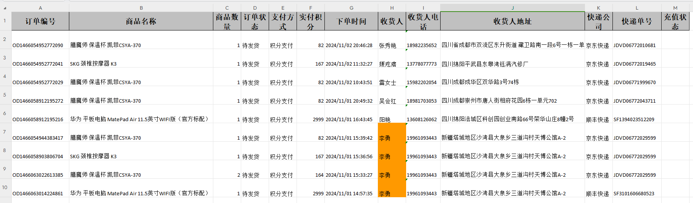
Task: Select row 5 header number
Action: click(5, 95)
